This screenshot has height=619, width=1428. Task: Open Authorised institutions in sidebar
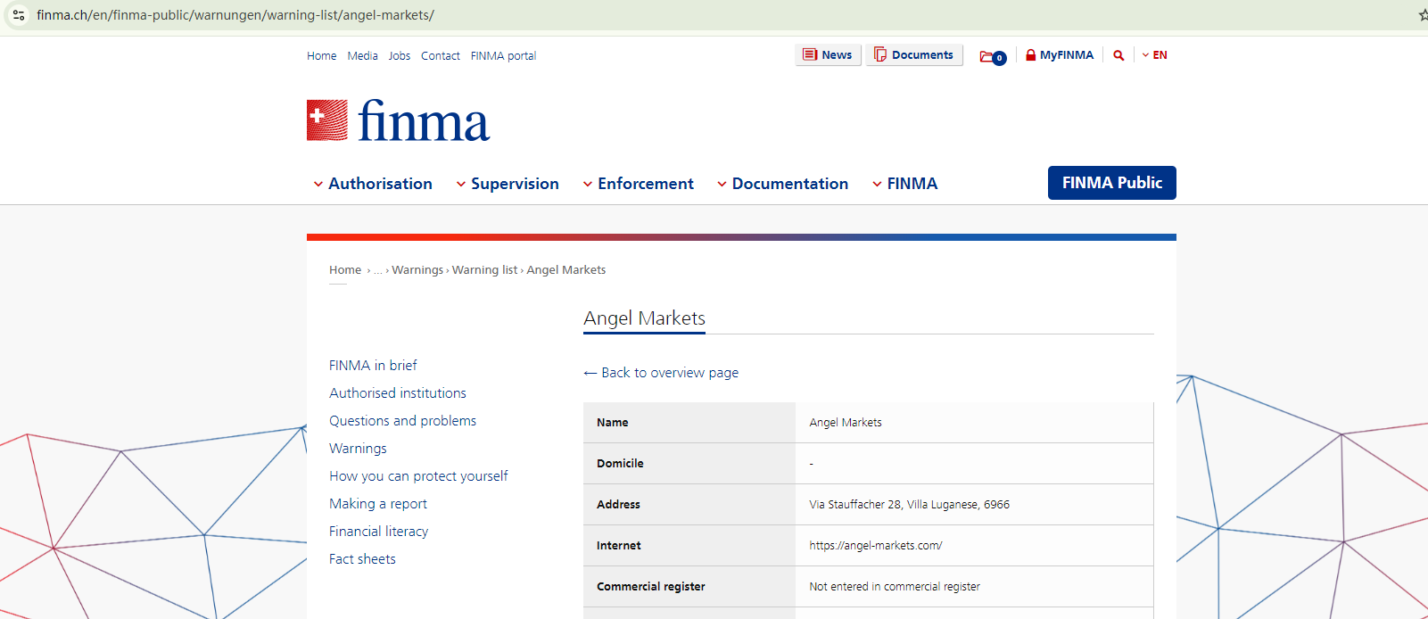click(x=398, y=393)
